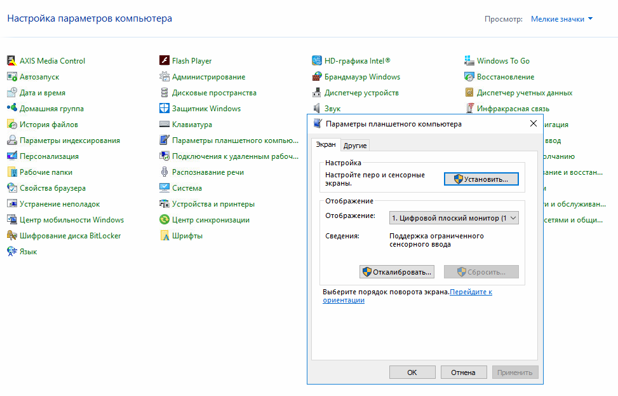Click the Рабочие папки icon

(x=11, y=172)
